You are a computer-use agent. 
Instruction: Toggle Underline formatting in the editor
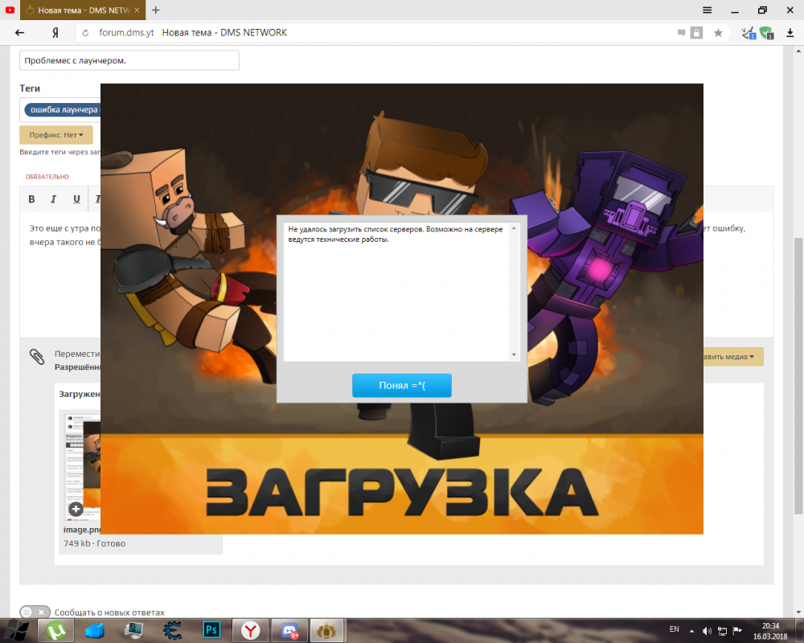76,199
